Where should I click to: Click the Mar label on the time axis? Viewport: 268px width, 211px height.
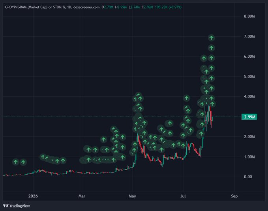[82, 196]
